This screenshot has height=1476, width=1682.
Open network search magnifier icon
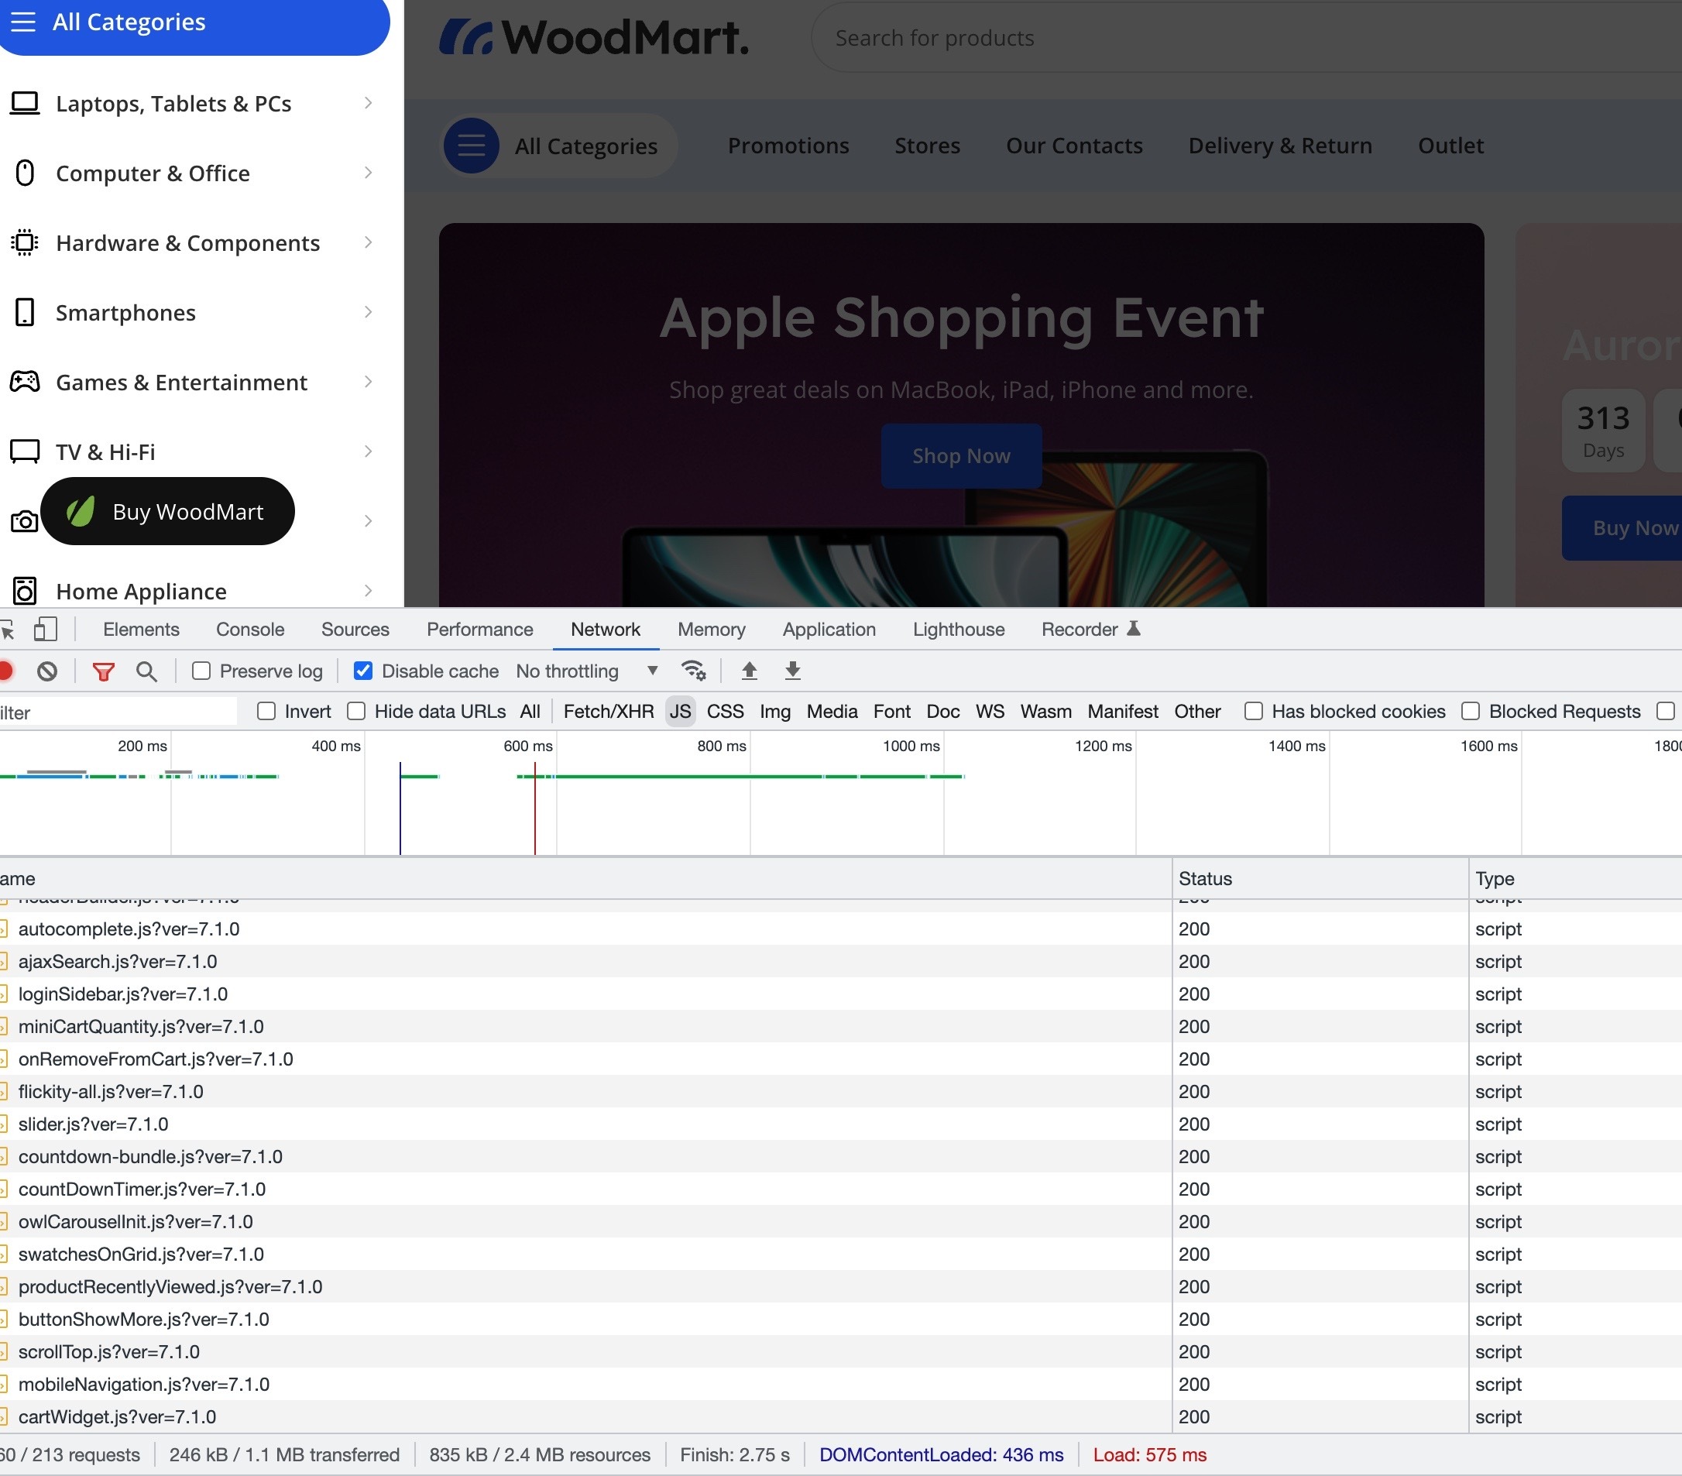(x=146, y=671)
